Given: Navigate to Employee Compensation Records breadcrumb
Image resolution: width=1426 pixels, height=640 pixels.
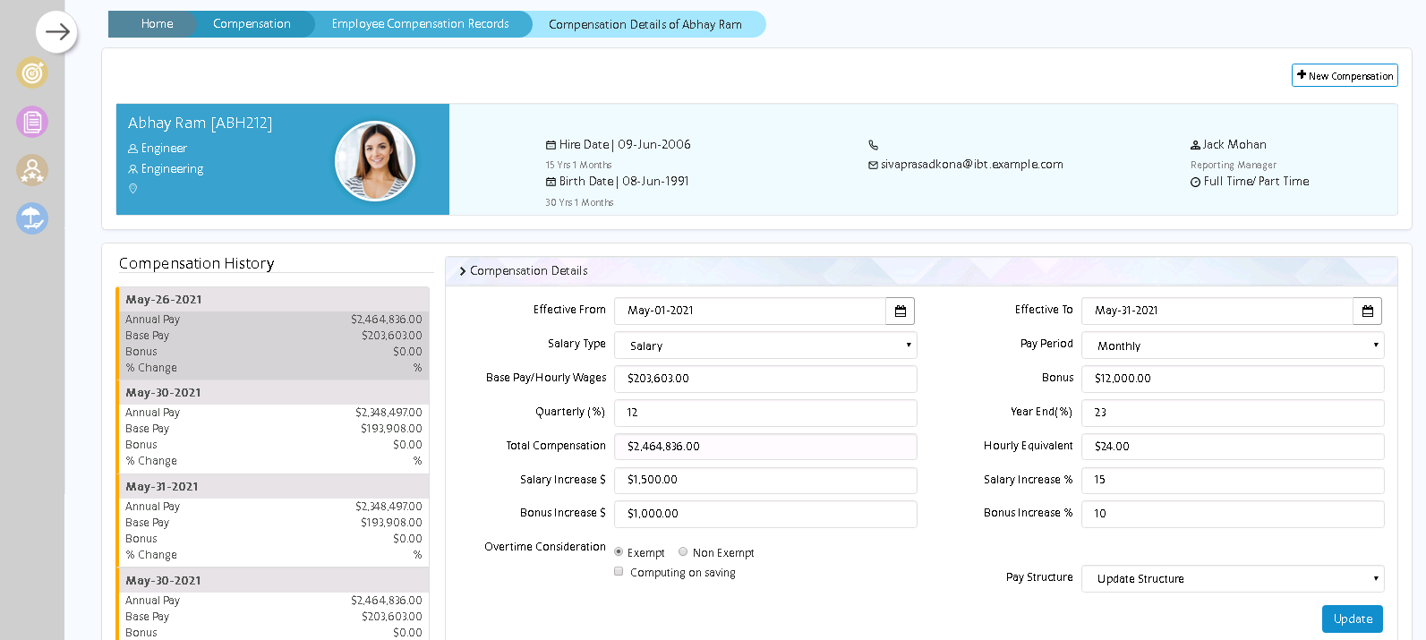Looking at the screenshot, I should click(420, 24).
